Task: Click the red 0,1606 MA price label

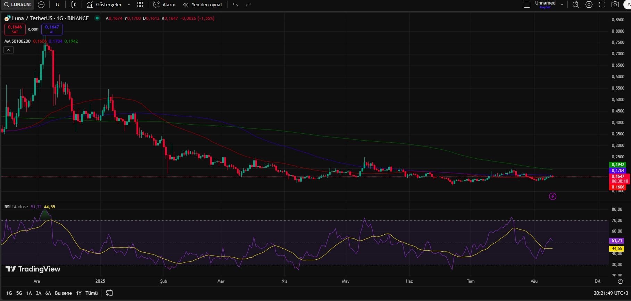Action: [x=618, y=187]
